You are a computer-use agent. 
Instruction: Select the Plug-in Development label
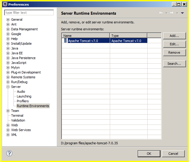tap(26, 72)
